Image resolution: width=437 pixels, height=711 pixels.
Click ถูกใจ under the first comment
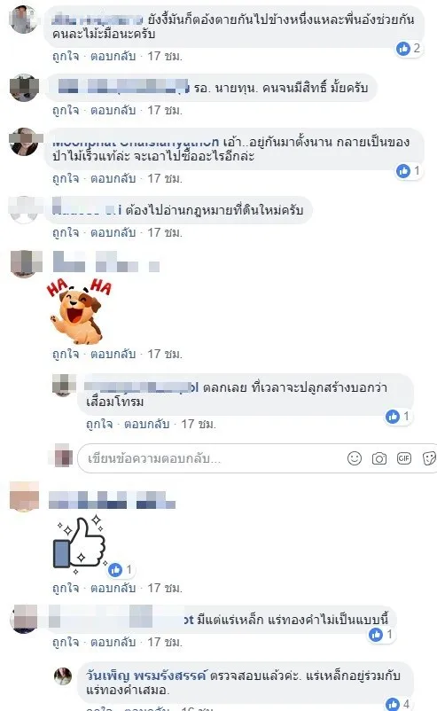tap(66, 56)
